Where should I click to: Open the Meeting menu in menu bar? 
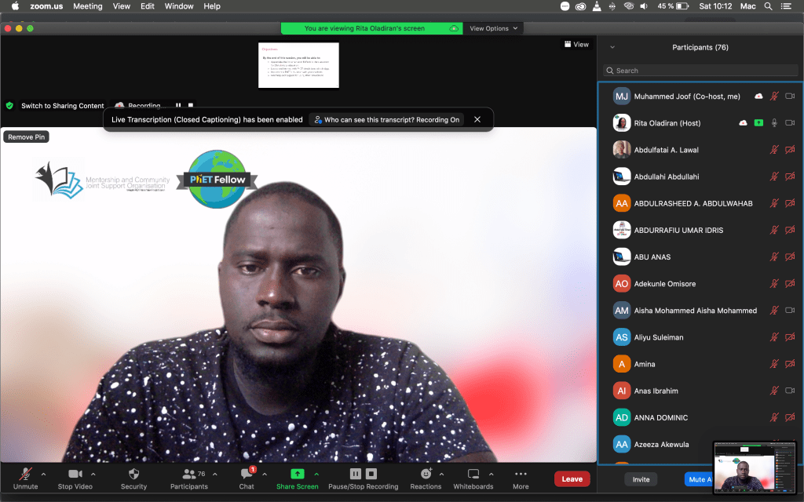click(x=87, y=6)
